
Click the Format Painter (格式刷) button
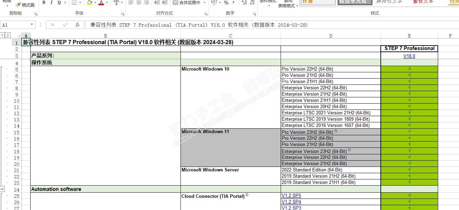(x=25, y=5)
